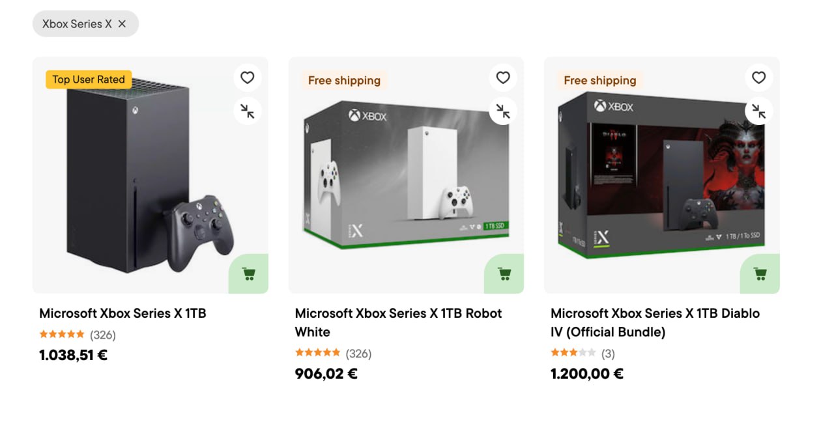This screenshot has width=834, height=422.
Task: Click compare arrows on Robot White product
Action: click(x=503, y=111)
